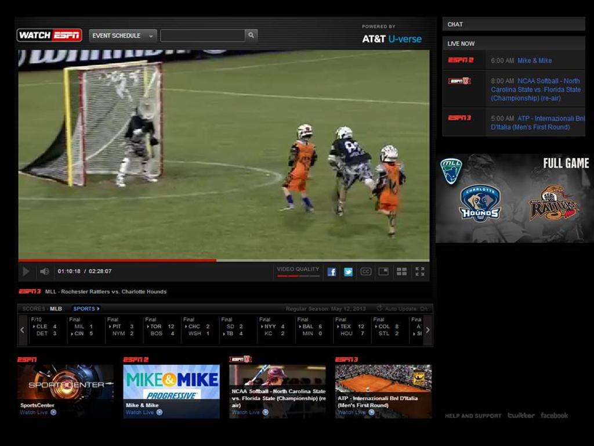Open Help and Support
This screenshot has width=594, height=446.
(473, 416)
